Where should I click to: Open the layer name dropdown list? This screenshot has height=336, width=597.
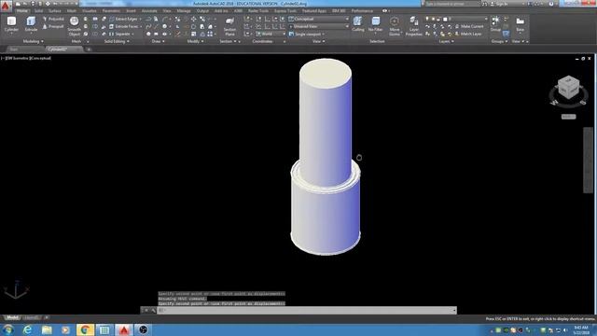465,19
